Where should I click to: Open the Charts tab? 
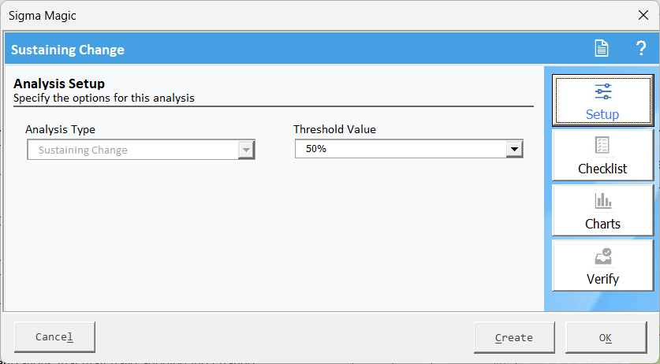click(602, 210)
